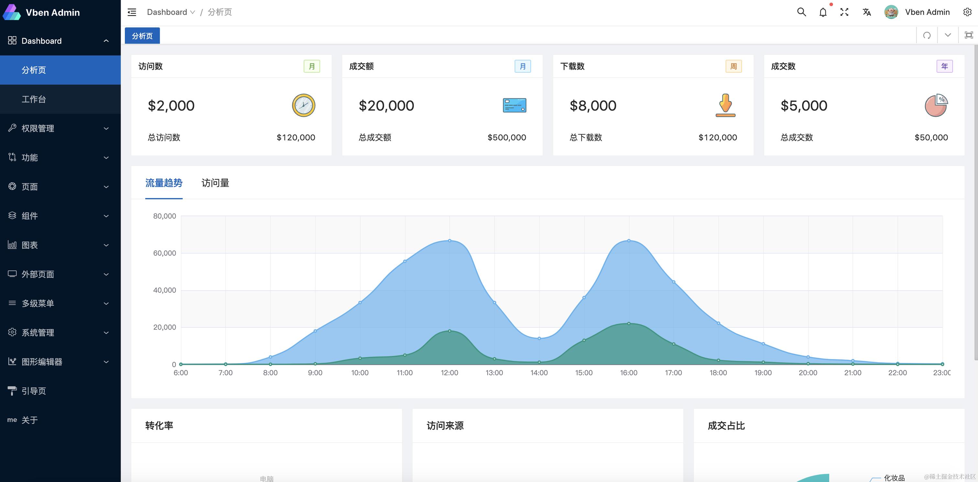Open settings via the top-right gear
This screenshot has width=978, height=482.
click(x=967, y=12)
